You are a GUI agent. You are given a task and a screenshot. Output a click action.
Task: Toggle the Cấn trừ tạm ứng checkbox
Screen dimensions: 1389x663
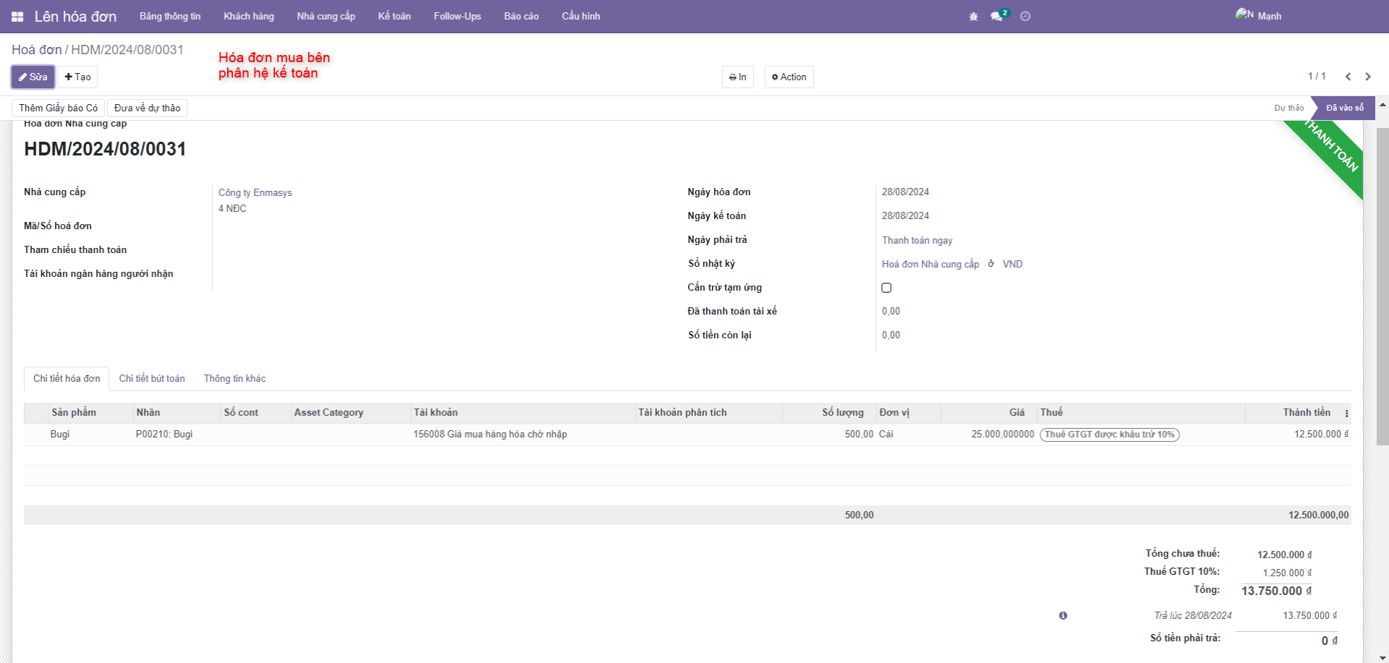(x=886, y=288)
